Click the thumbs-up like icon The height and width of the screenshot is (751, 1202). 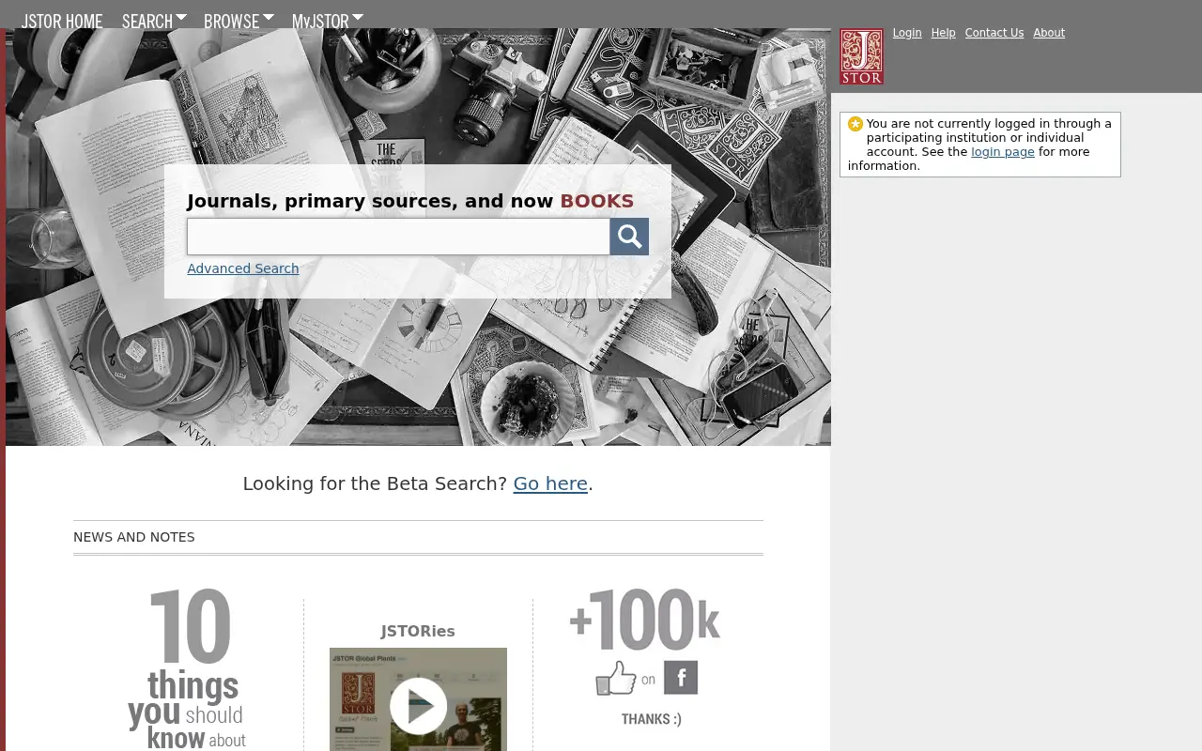pos(615,678)
